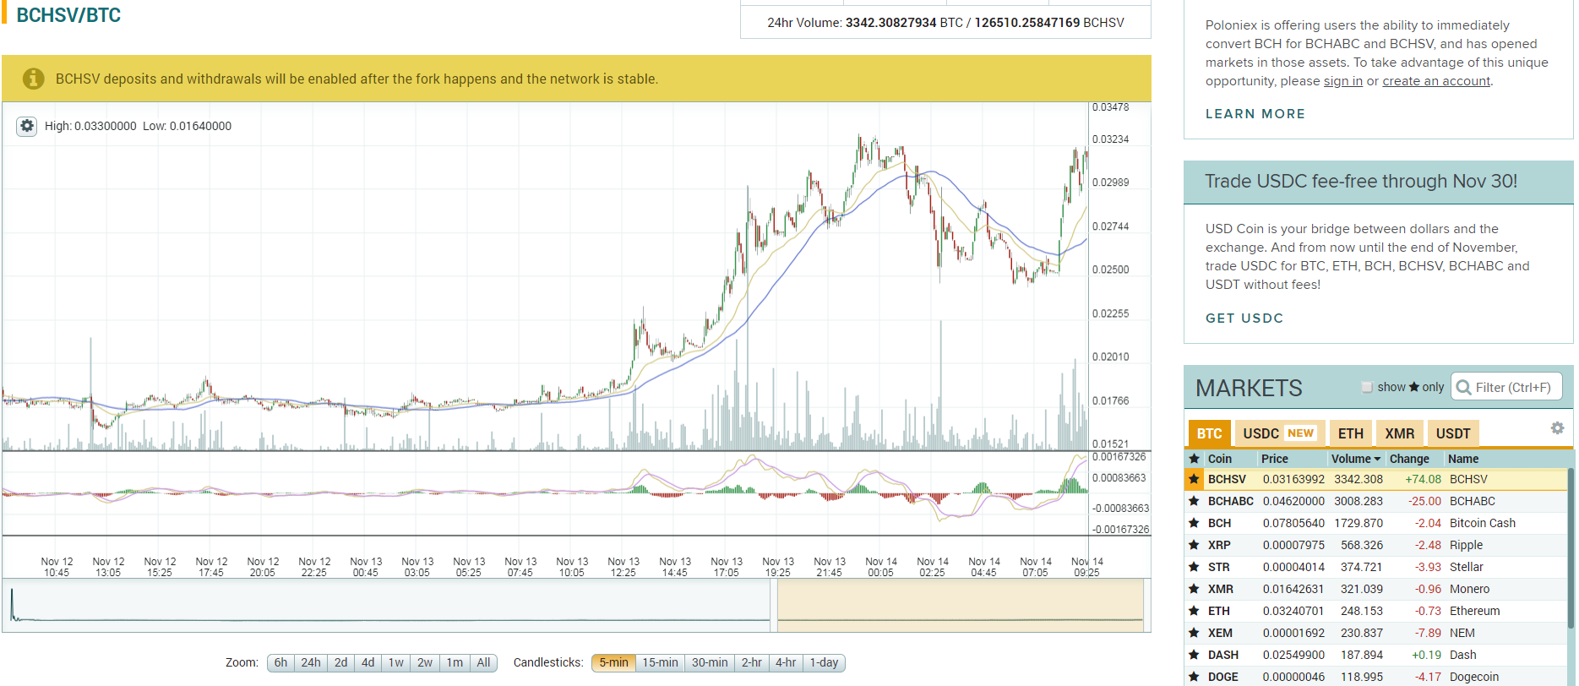Sort markets by Price column
Image resolution: width=1579 pixels, height=686 pixels.
coord(1274,459)
